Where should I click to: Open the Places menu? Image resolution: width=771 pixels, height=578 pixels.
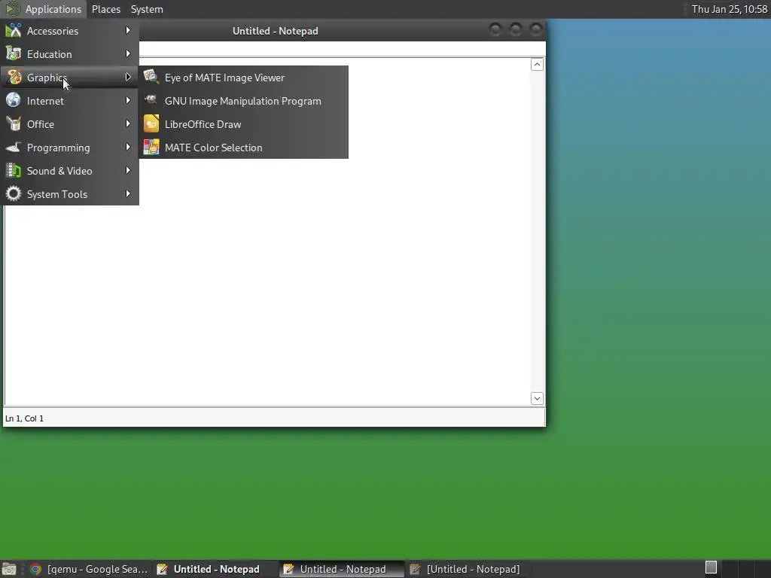[x=105, y=9]
